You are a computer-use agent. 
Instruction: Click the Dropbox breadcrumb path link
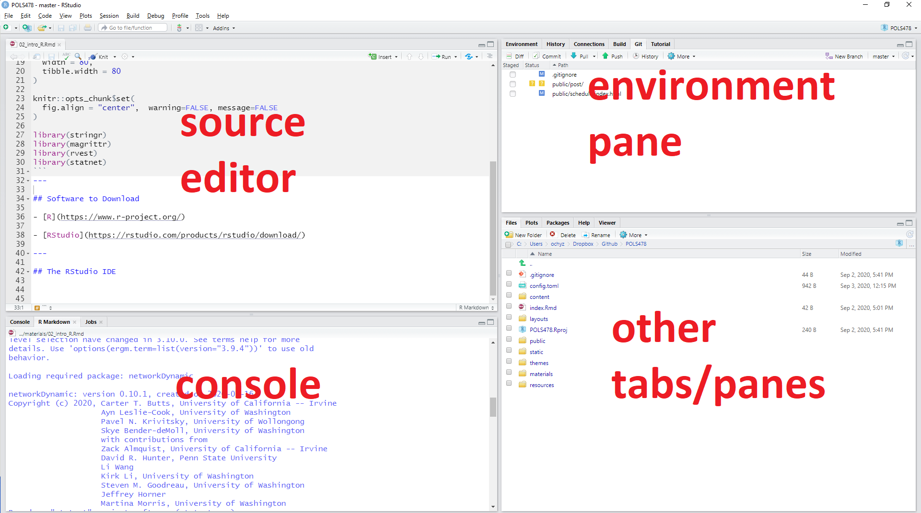(583, 244)
